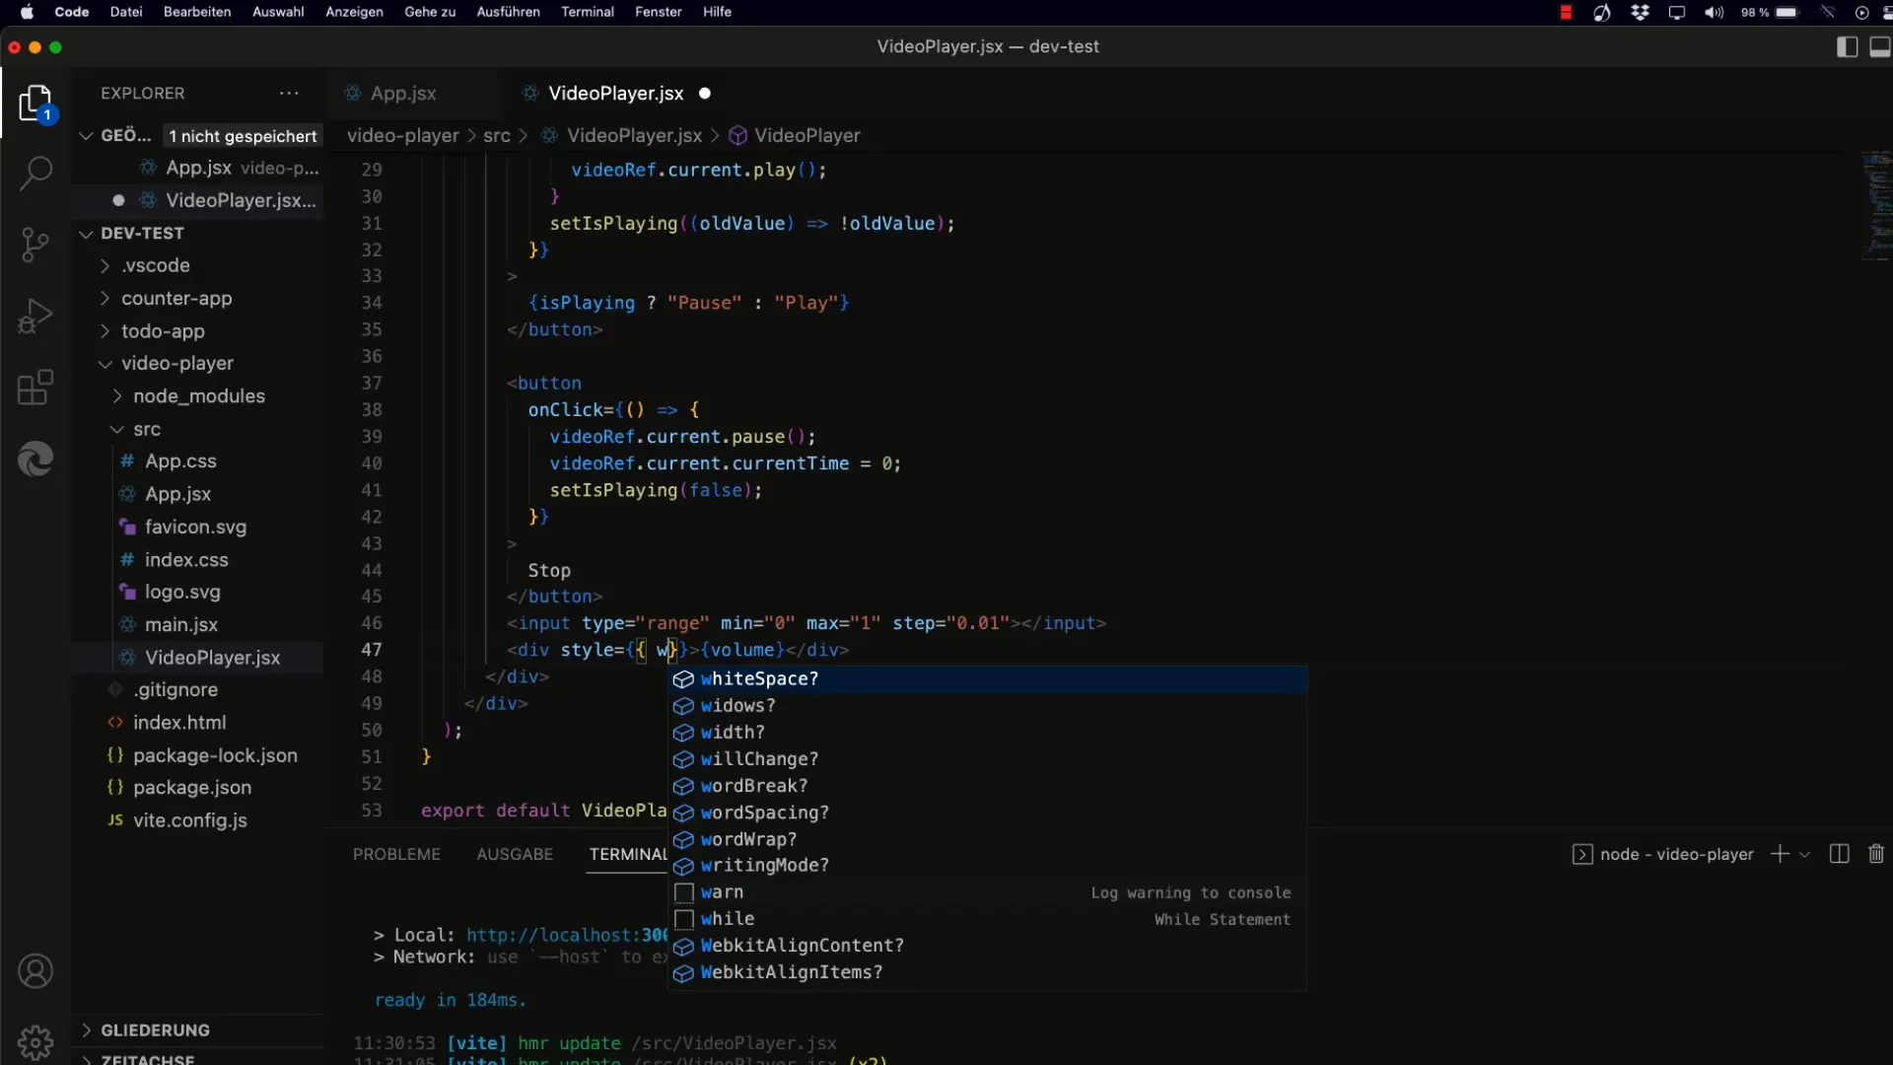Switch to the App.jsx editor tab

(403, 93)
